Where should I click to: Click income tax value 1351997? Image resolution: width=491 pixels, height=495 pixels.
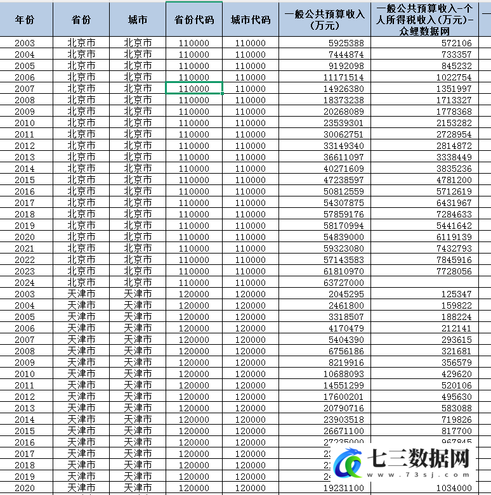tap(454, 88)
